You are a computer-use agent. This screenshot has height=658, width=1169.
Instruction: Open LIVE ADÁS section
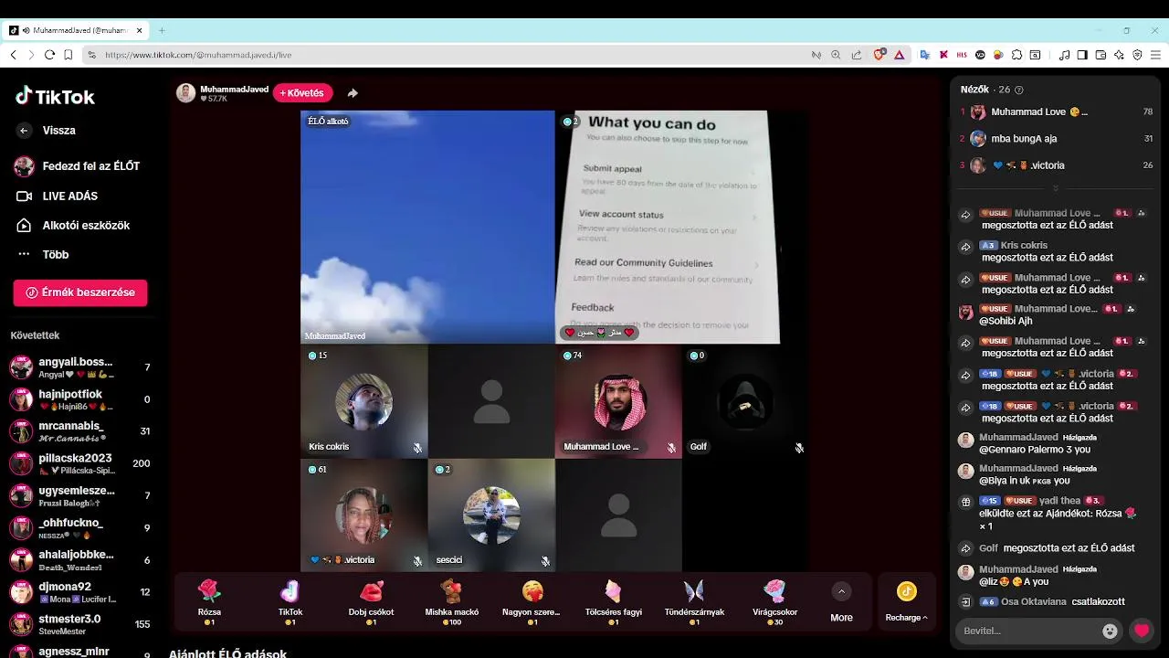click(57, 196)
